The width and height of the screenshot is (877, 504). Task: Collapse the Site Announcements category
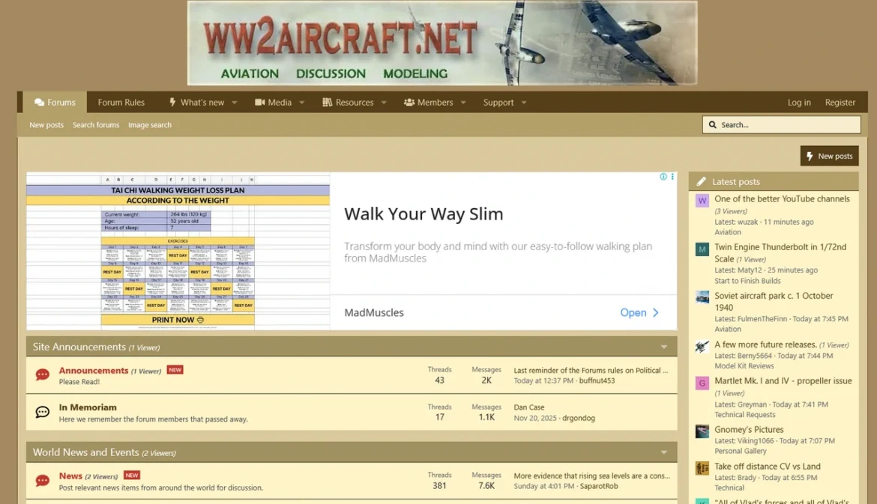[664, 347]
